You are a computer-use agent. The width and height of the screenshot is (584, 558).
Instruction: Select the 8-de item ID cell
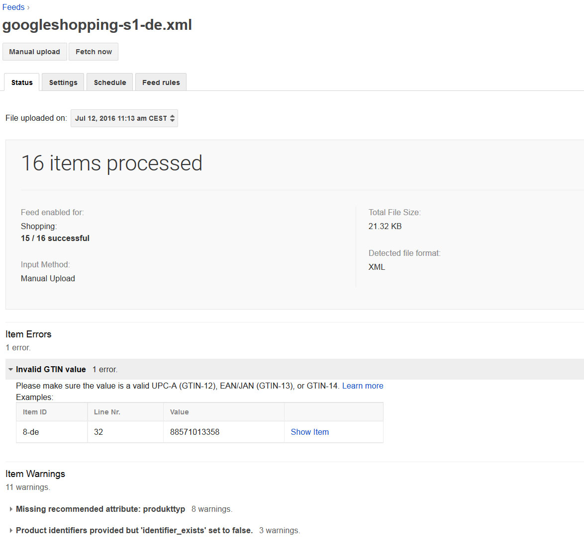coord(31,432)
